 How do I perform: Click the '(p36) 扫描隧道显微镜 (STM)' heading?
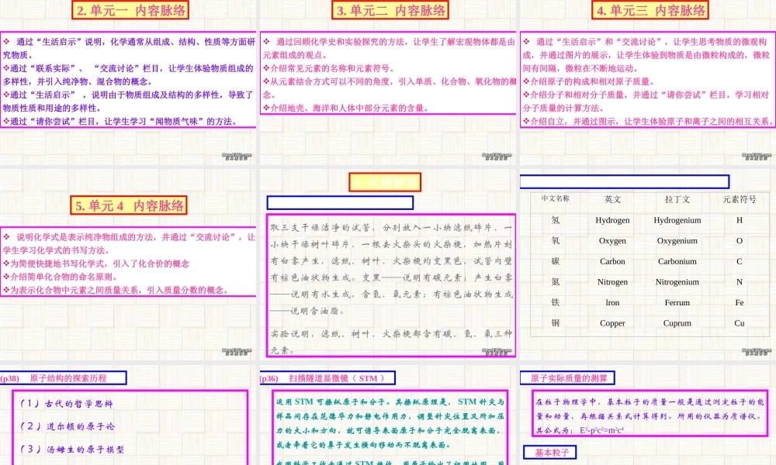(327, 378)
